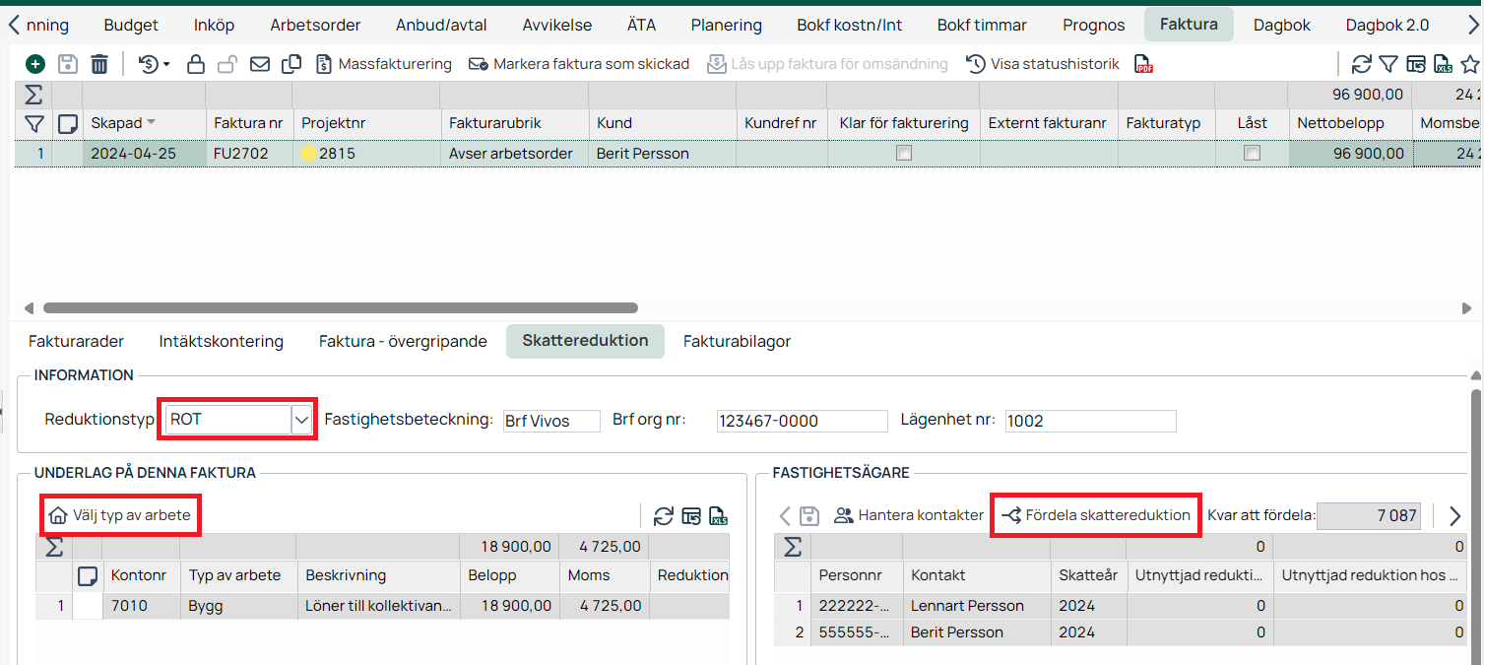Click the star favorites icon
Viewport: 1485px width, 665px height.
tap(1470, 65)
